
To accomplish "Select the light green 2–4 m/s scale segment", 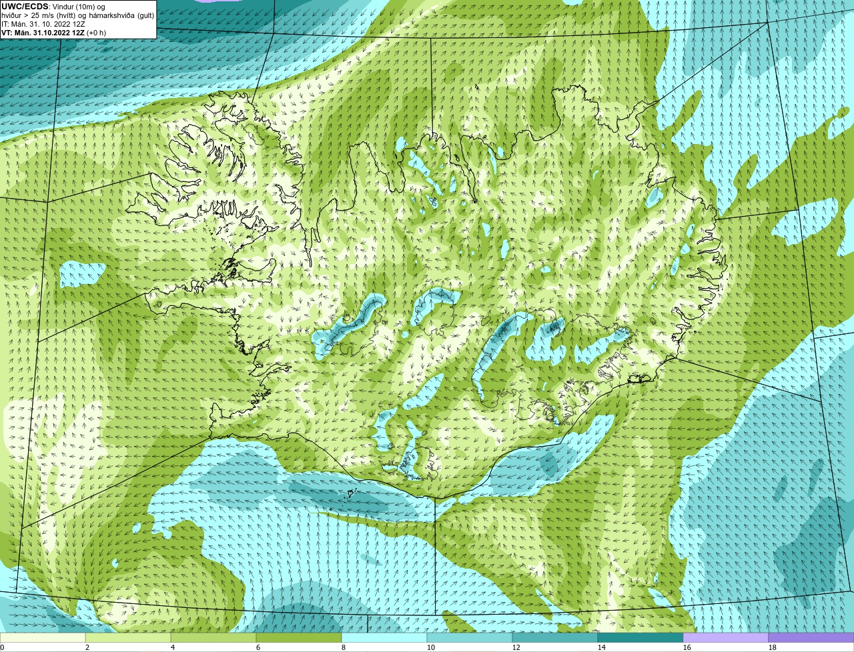I will pos(128,637).
